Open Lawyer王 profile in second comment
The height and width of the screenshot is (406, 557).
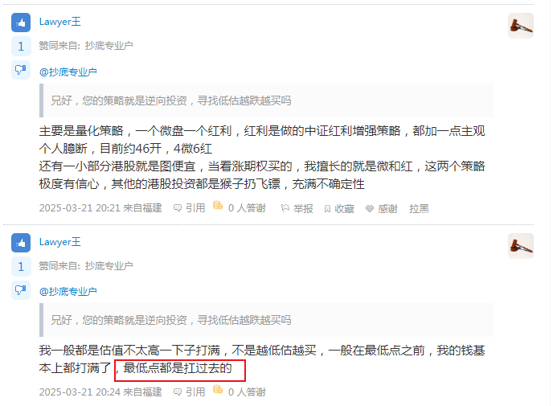point(60,242)
